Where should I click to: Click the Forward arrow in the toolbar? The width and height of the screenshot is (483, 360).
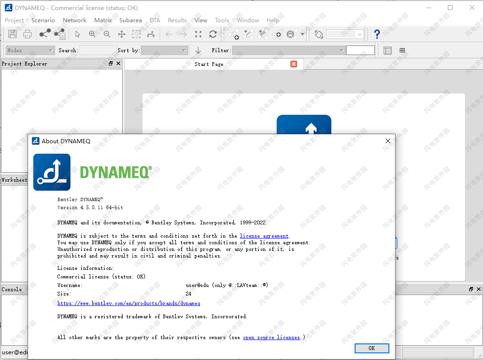(x=183, y=34)
